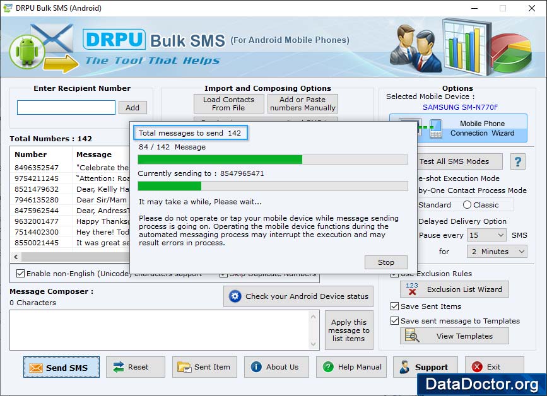Image resolution: width=547 pixels, height=396 pixels.
Task: Click the 84 / 142 Message counter
Action: pyautogui.click(x=172, y=147)
